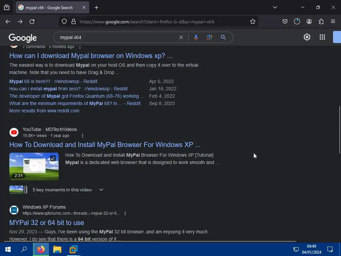Click key moments small preview thumbnail

(18, 190)
